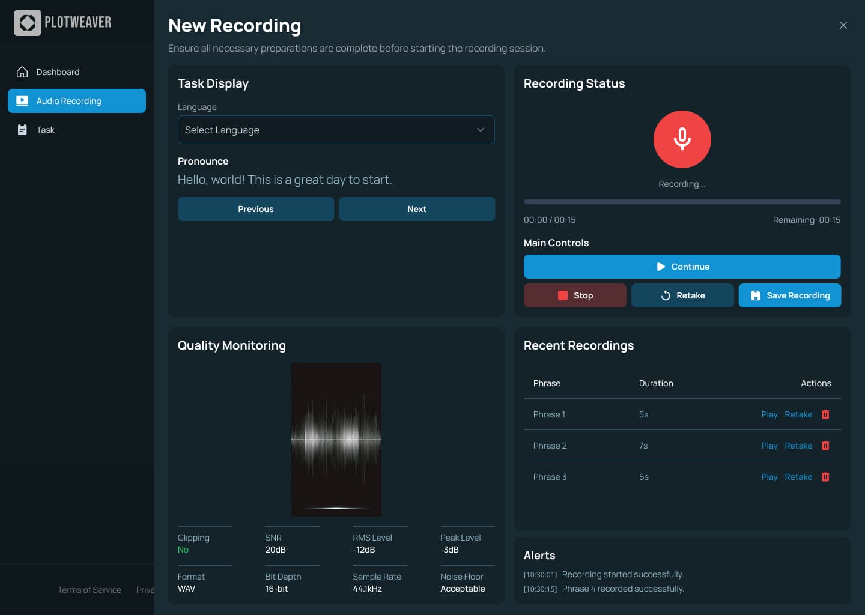Retake Phrase 1
This screenshot has height=615, width=865.
(798, 414)
